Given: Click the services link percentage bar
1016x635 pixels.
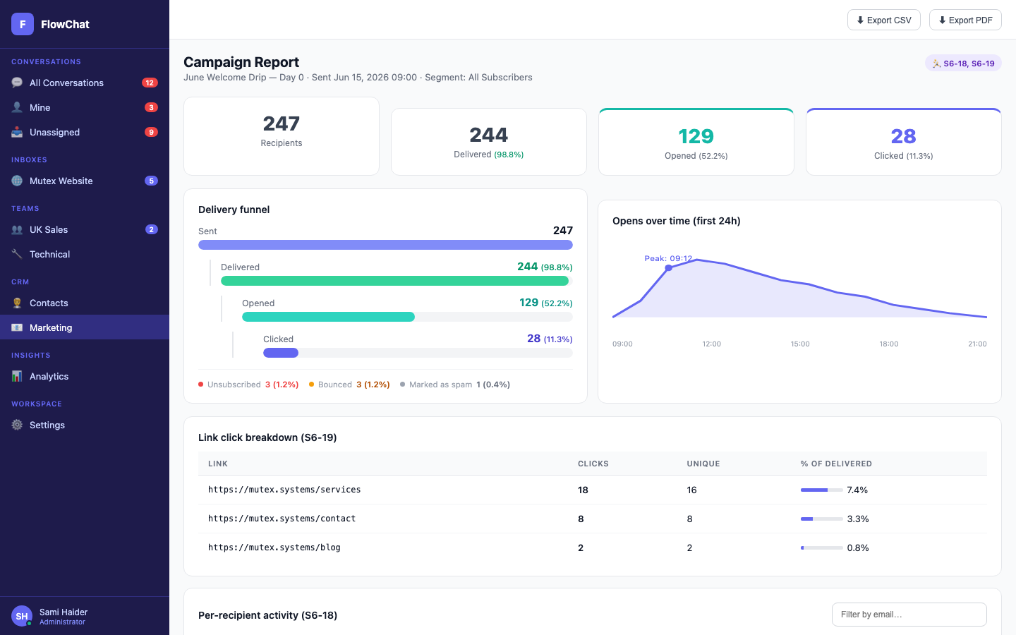Looking at the screenshot, I should (821, 490).
